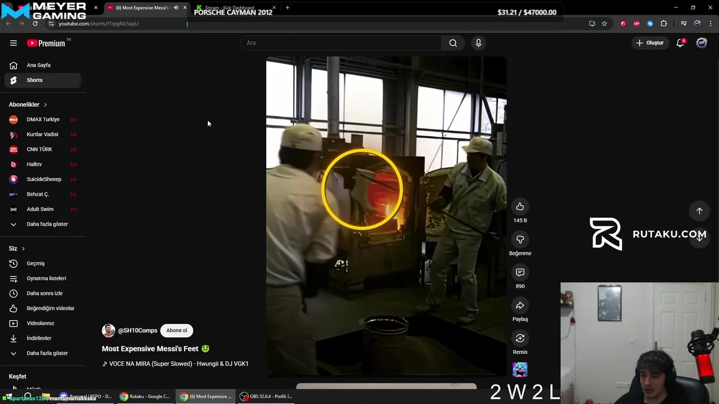
Task: Open Videolarınız in the sidebar
Action: pyautogui.click(x=42, y=323)
